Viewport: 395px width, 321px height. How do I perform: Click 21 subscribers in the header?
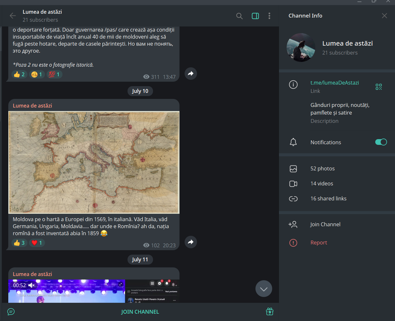tap(40, 20)
